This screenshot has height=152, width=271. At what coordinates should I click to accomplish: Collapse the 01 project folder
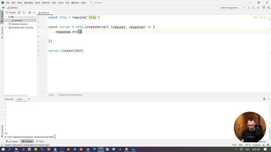point(6,17)
